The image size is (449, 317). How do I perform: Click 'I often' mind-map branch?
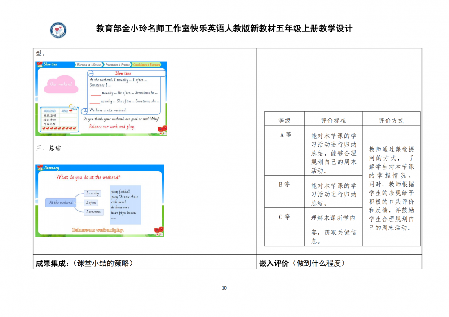(x=91, y=203)
